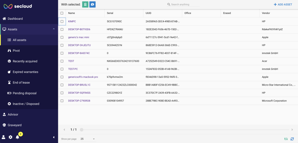Open the DESKTOP-BRU5L1C asset link
Screen dimensions: 298x143
[x=79, y=85]
